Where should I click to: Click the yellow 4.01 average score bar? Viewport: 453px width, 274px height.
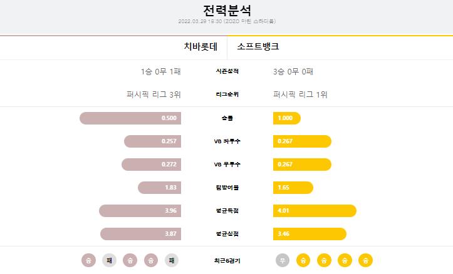point(315,211)
